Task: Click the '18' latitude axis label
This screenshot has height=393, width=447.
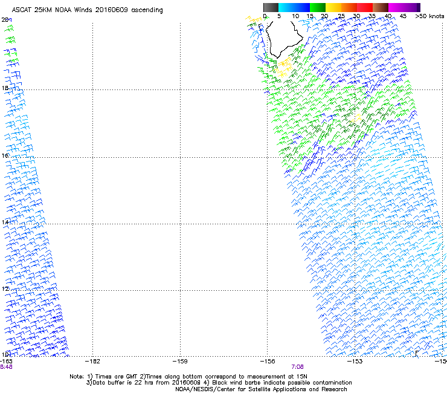Action: click(5, 88)
